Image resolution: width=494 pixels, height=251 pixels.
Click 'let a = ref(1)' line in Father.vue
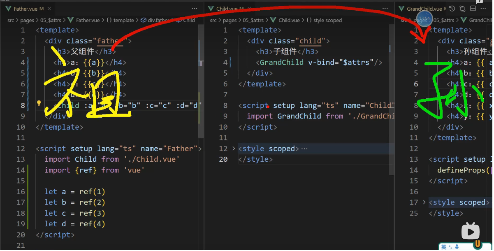(x=75, y=192)
